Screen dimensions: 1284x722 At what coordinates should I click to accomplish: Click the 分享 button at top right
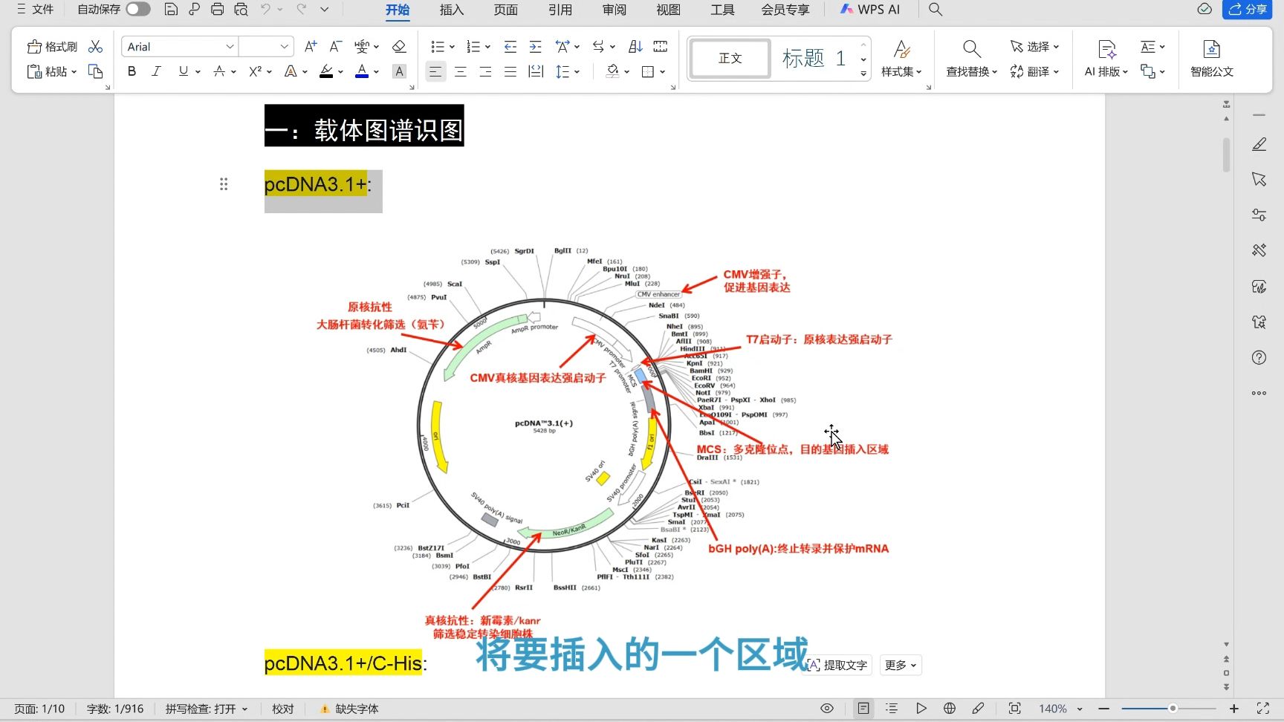[1247, 10]
